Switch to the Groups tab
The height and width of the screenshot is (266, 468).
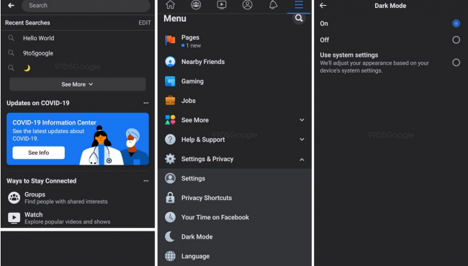click(x=196, y=5)
